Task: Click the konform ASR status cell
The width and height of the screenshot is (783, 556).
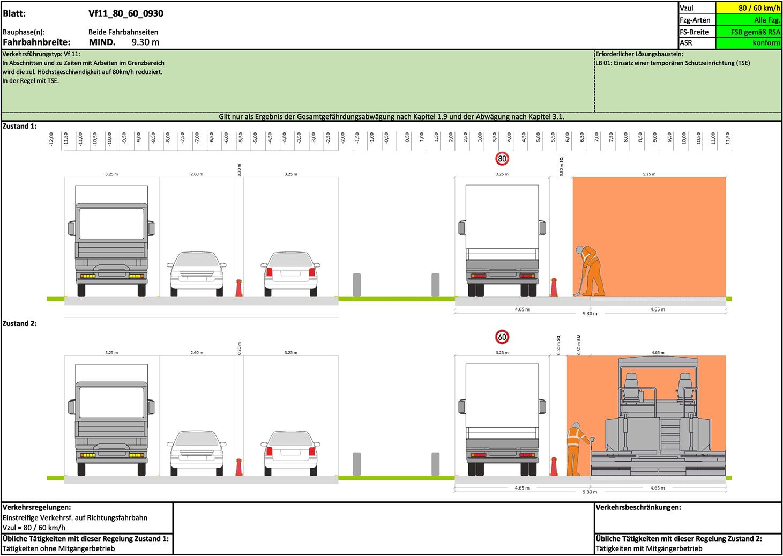Action: pos(748,43)
